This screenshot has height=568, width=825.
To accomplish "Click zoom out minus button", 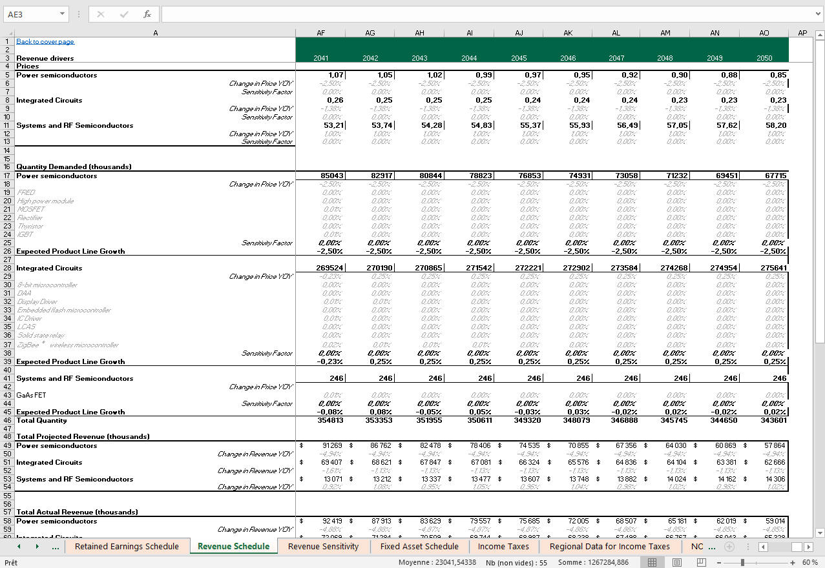I will (x=719, y=563).
